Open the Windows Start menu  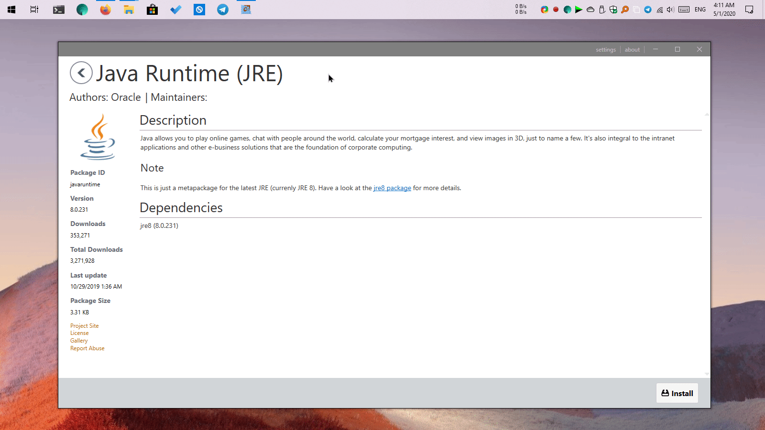[x=11, y=10]
